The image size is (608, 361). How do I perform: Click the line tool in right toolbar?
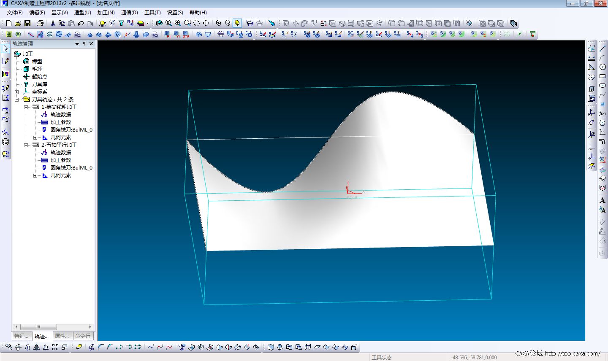pos(603,48)
